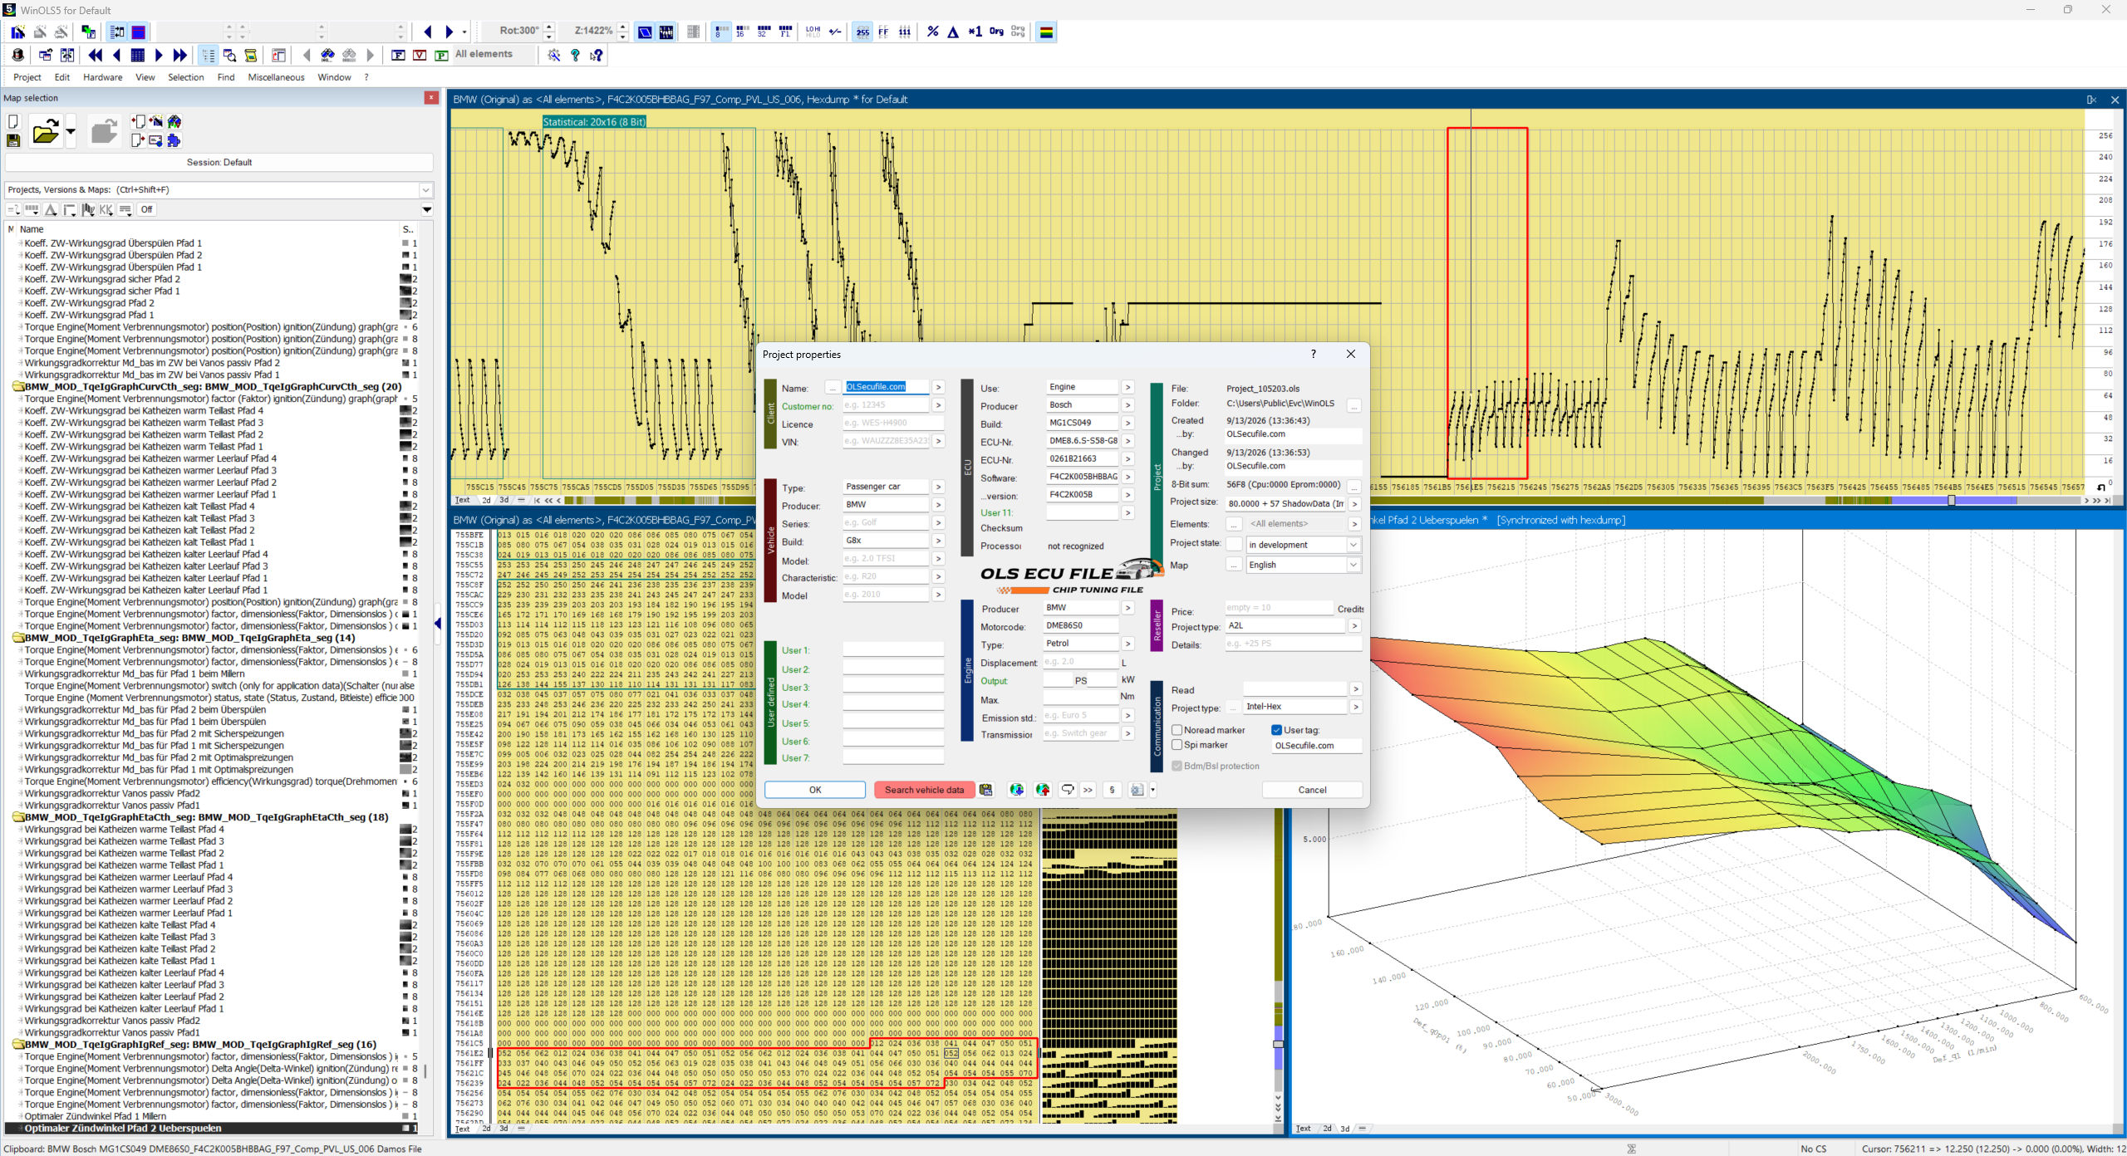Tick the Spi marker checkbox
Screen dimensions: 2127x1156
pyautogui.click(x=1176, y=745)
